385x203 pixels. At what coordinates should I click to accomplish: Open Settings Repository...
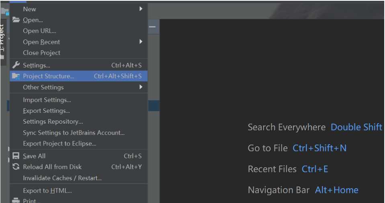(79, 122)
